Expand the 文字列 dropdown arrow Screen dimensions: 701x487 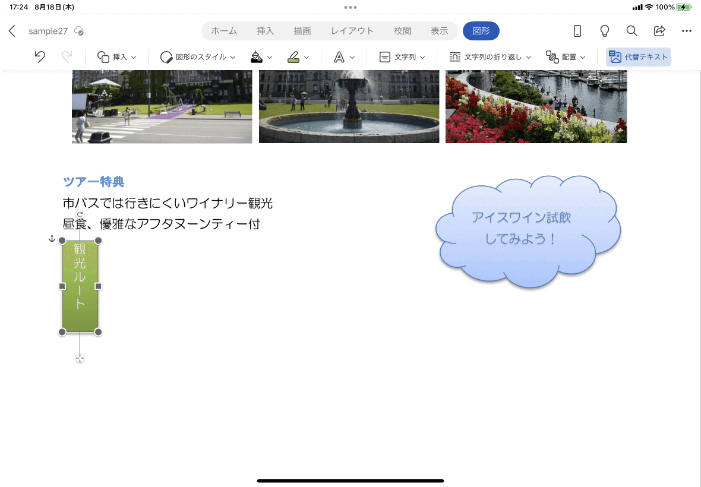pyautogui.click(x=422, y=57)
